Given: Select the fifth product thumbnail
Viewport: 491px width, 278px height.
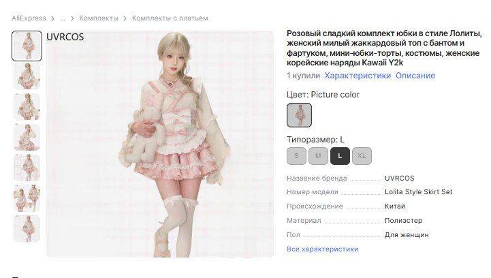Looking at the screenshot, I should tap(27, 168).
